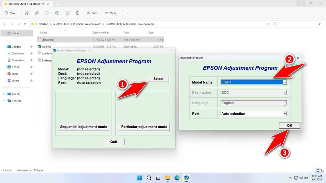
Task: Close the Adjustment Program model dialog
Action: (x=298, y=58)
